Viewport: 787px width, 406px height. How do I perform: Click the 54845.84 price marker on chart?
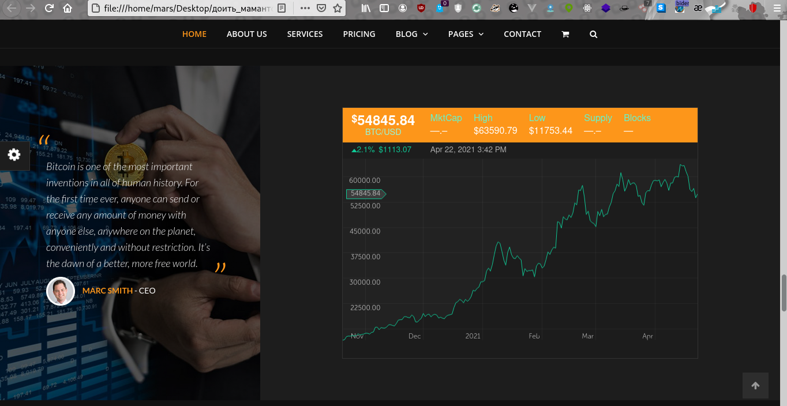point(366,193)
